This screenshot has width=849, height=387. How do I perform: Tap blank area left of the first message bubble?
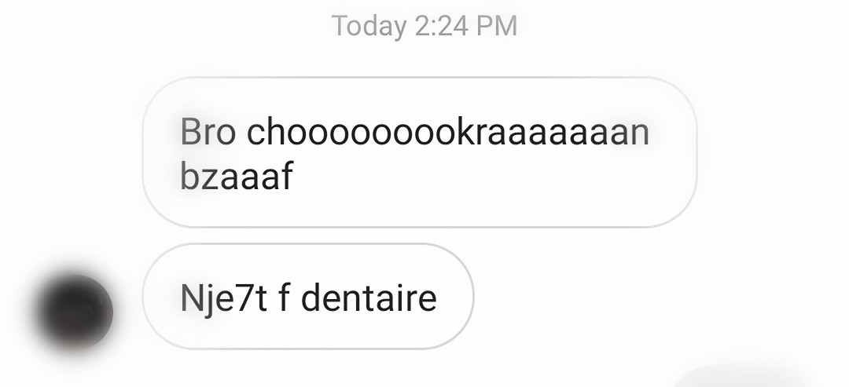pyautogui.click(x=71, y=152)
